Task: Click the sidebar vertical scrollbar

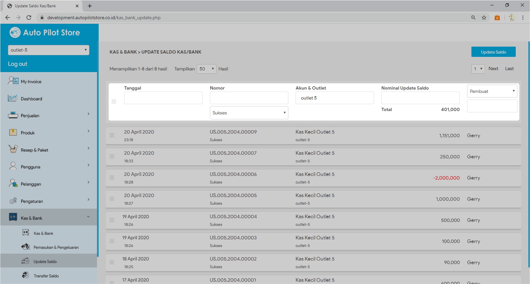Action: click(x=98, y=149)
